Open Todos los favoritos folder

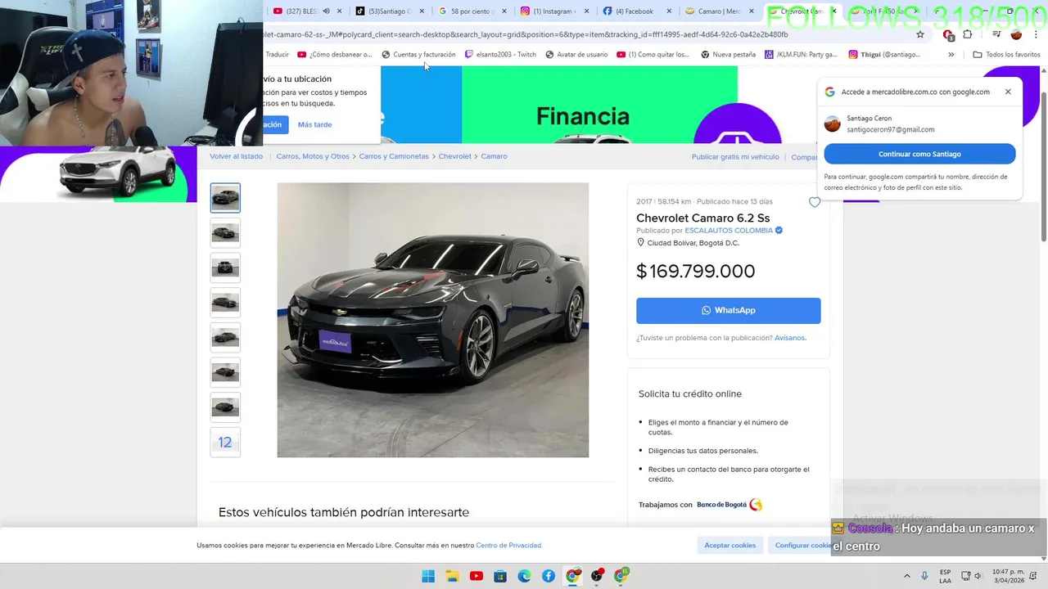1006,55
